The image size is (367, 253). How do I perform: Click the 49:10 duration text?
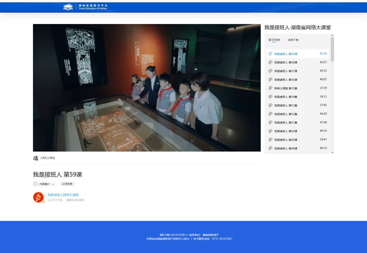[323, 131]
